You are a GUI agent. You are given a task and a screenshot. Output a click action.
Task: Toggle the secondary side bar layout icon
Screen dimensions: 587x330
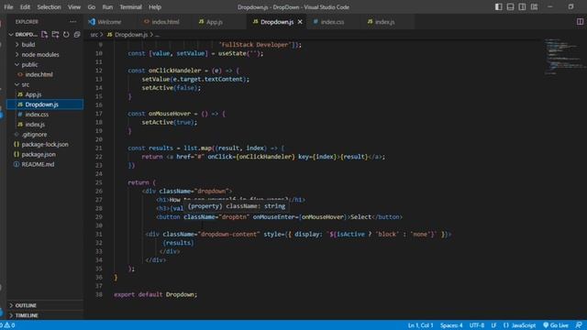pos(522,6)
